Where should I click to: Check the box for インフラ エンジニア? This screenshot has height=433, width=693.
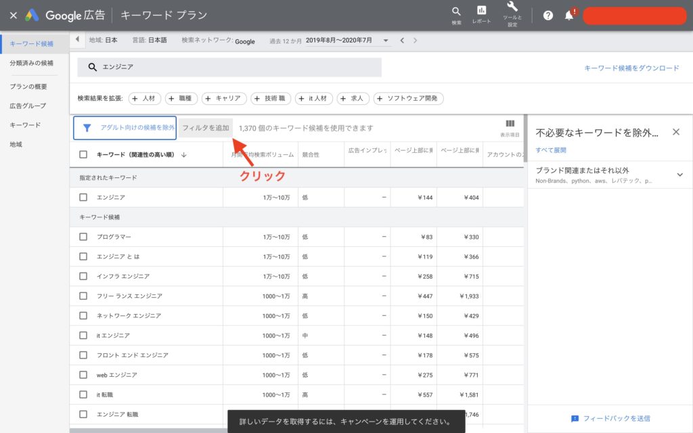point(83,276)
